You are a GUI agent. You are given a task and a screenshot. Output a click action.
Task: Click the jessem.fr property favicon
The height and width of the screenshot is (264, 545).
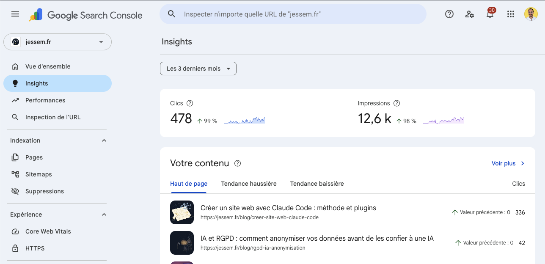click(16, 42)
